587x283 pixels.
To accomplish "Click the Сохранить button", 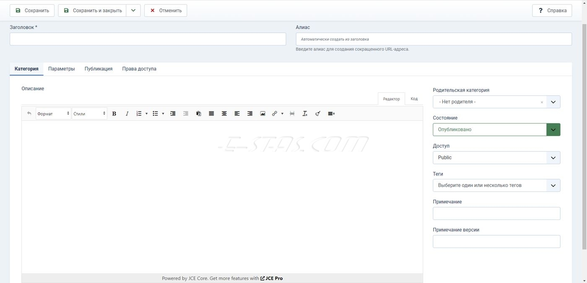I will click(x=32, y=10).
